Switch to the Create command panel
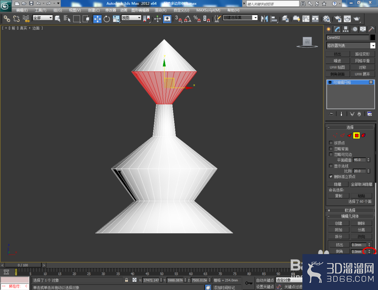Viewport: 378px width, 290px height. tap(328, 29)
